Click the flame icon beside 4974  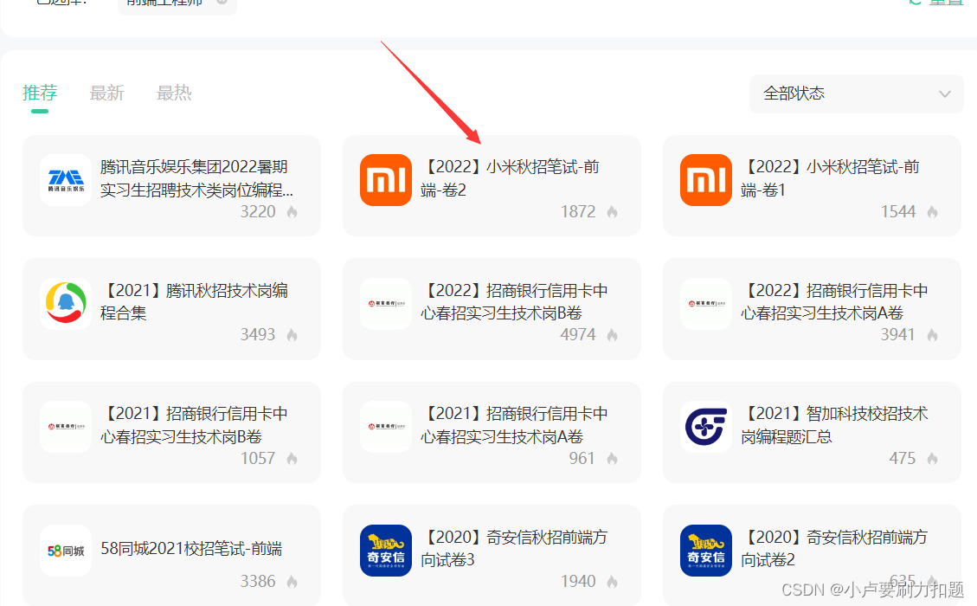tap(613, 335)
